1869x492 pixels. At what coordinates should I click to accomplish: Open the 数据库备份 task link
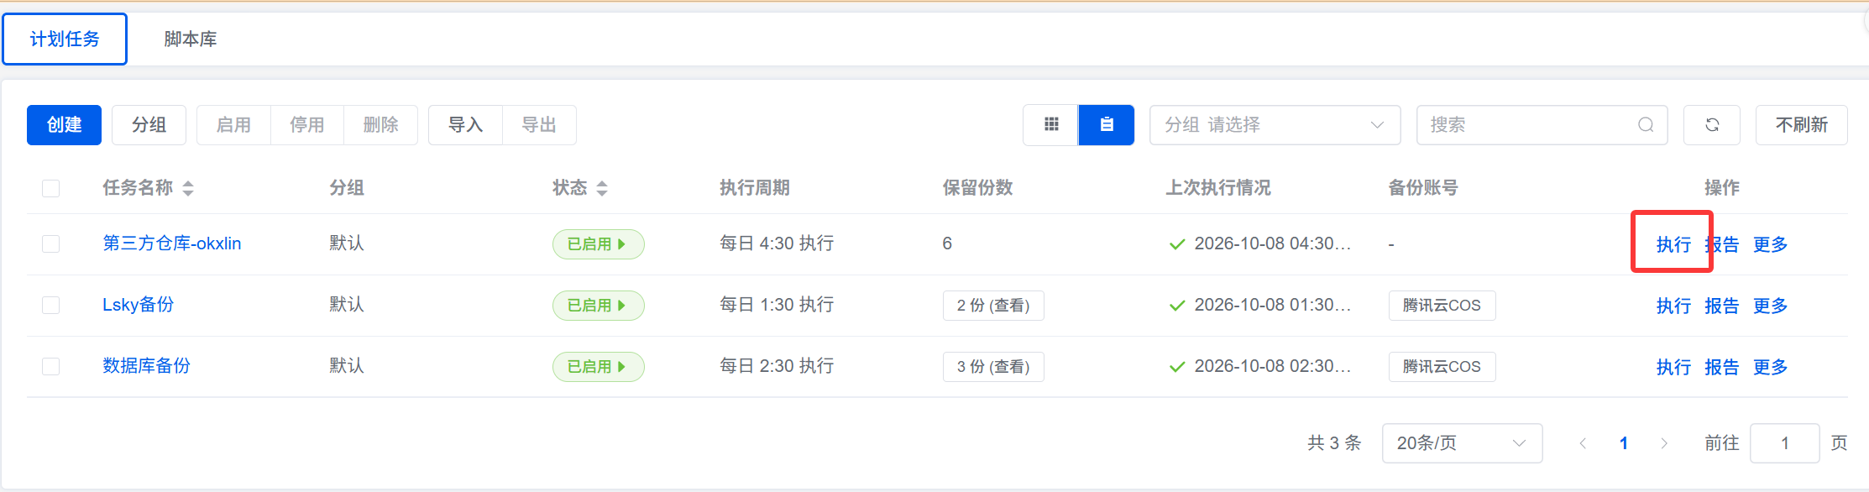coord(147,366)
